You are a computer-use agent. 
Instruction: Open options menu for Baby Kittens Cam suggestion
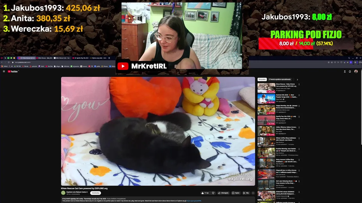[x=299, y=84]
